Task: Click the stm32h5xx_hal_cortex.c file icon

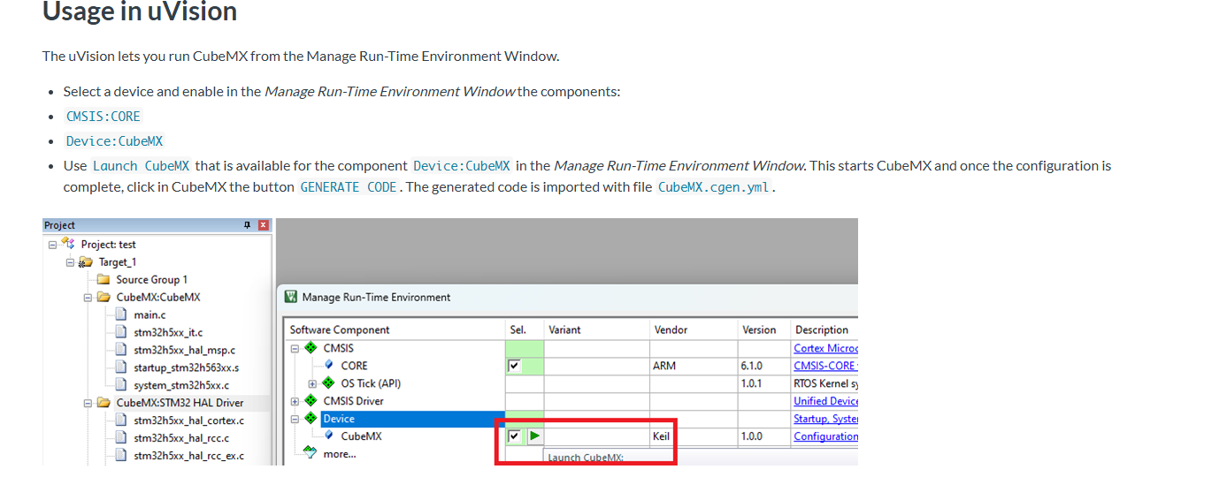Action: 121,420
